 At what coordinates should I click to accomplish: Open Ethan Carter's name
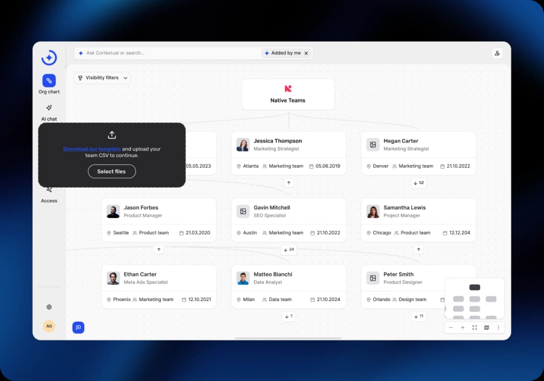point(140,274)
